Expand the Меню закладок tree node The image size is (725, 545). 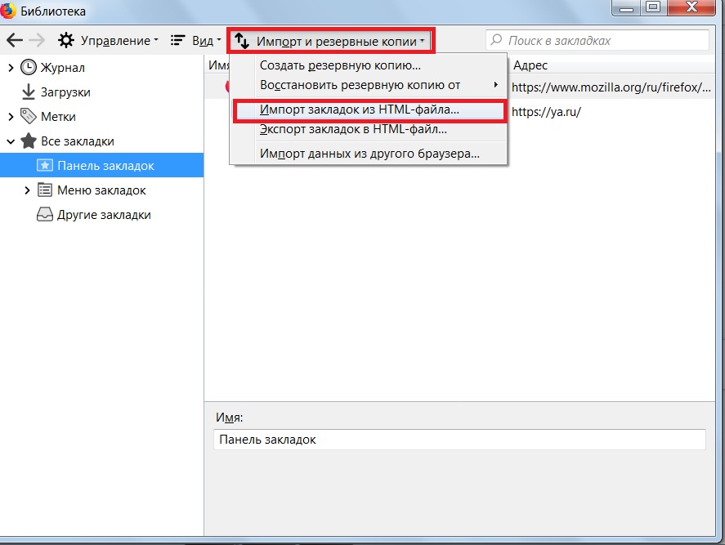[x=27, y=190]
